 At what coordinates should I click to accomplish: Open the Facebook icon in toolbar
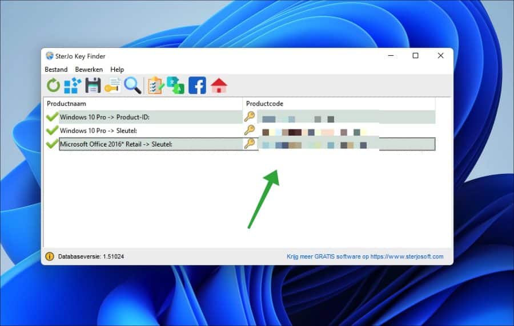pos(198,85)
